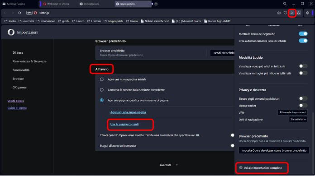
Task: Open GX.games settings section
Action: pos(19,88)
